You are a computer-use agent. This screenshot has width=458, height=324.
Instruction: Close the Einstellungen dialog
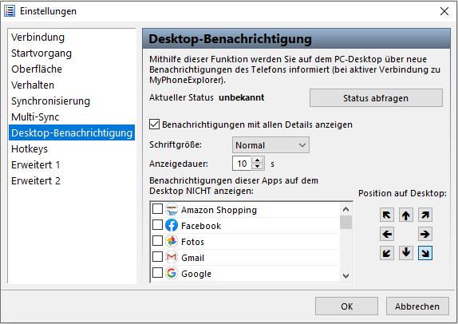click(444, 11)
